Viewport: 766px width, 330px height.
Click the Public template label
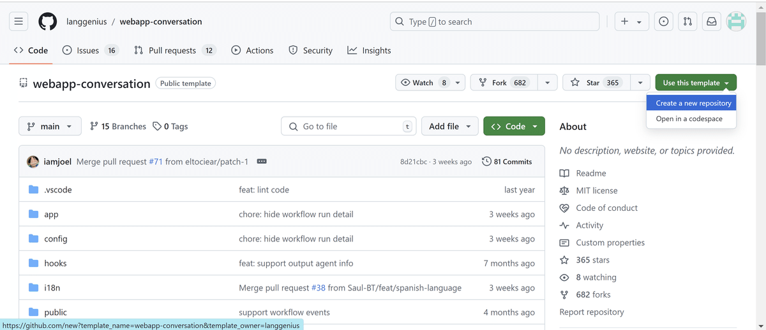(186, 83)
